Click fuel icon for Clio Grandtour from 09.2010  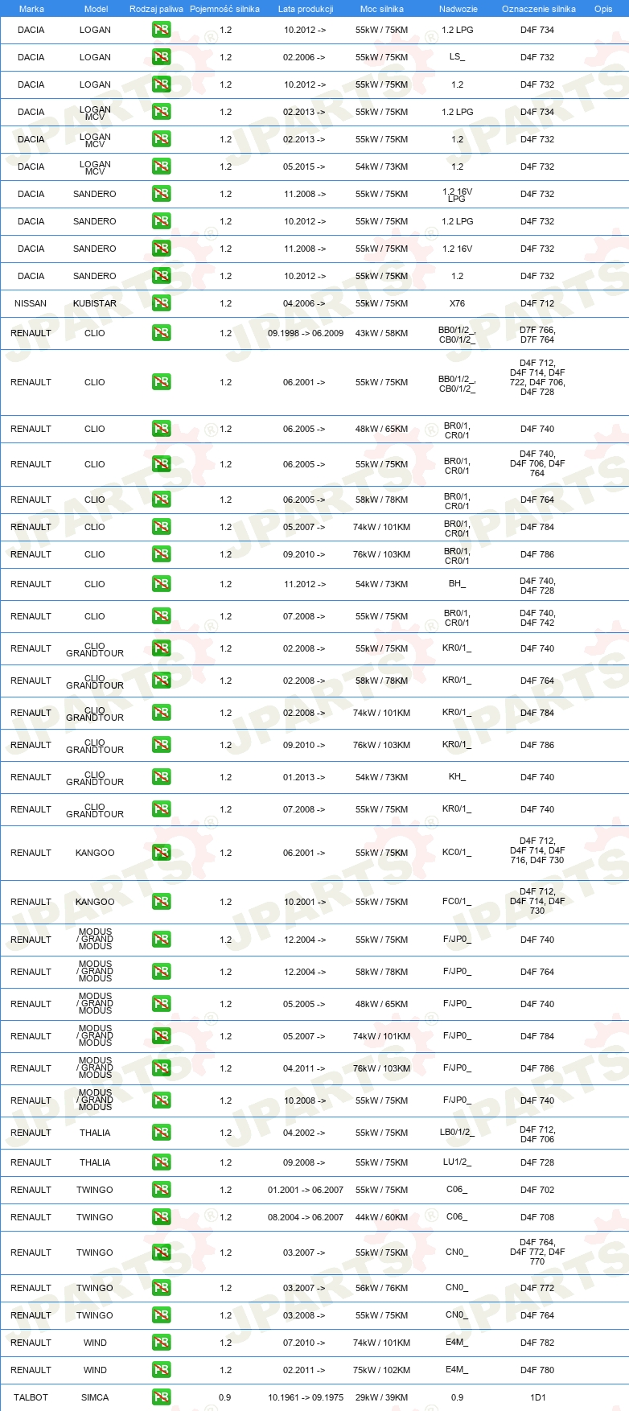[x=162, y=745]
